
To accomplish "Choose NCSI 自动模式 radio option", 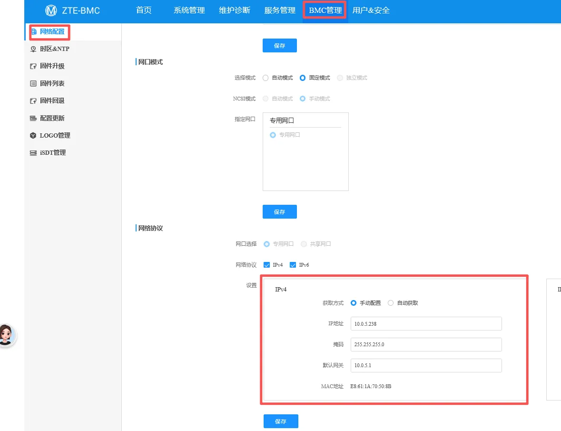I will (x=266, y=99).
